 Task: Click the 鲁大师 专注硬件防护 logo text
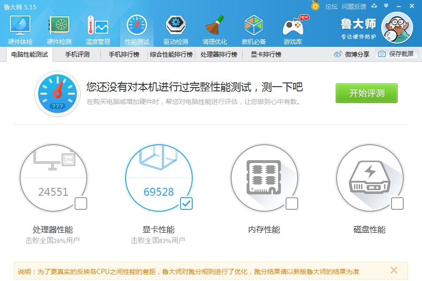tap(358, 29)
